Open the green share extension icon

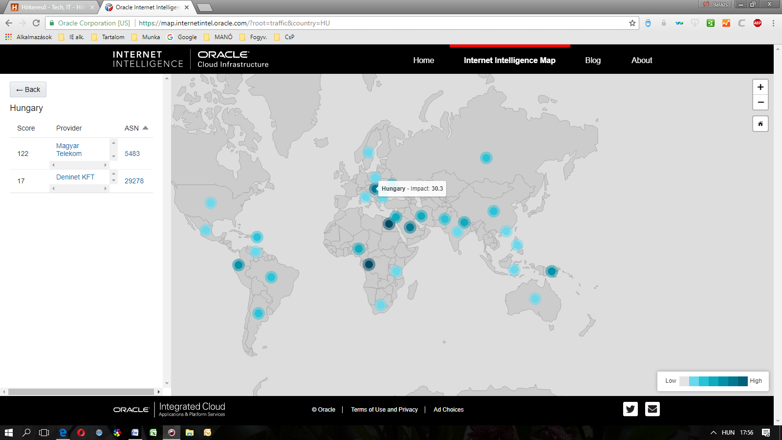click(x=711, y=23)
